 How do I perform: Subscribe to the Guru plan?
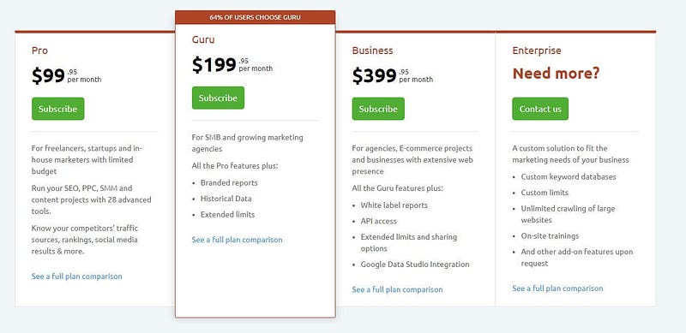pos(218,98)
